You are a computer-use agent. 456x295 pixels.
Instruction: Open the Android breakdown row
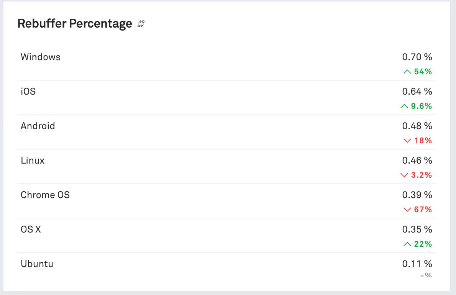tap(38, 126)
